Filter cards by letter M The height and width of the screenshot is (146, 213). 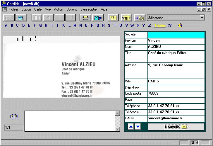(75, 26)
